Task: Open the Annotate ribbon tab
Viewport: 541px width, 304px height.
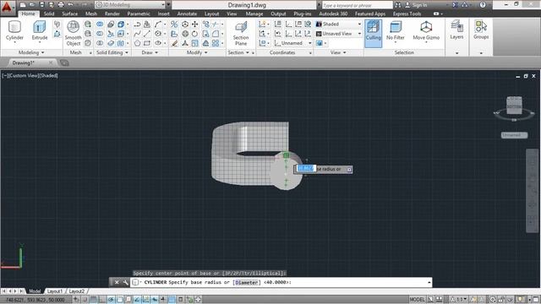Action: tap(187, 14)
